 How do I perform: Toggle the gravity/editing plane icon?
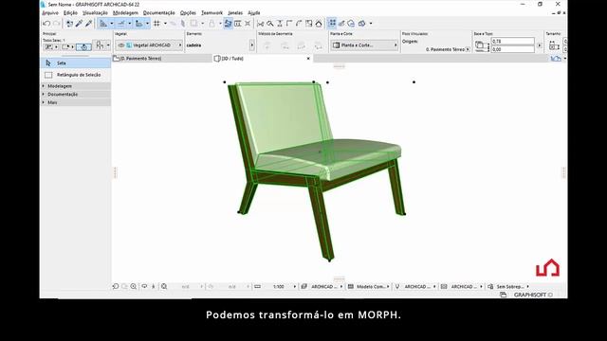coord(139,24)
